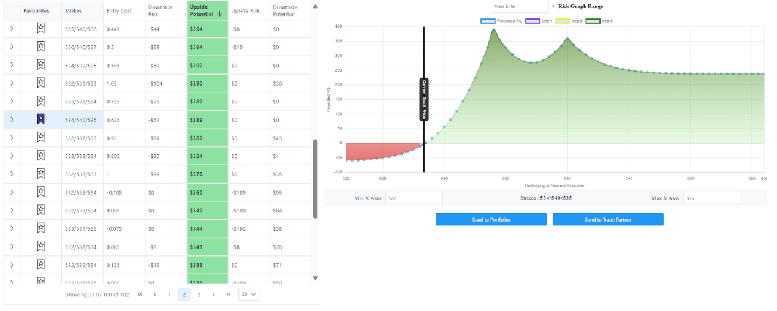Toggle the Projected P/L legend series
The image size is (777, 311).
point(488,21)
